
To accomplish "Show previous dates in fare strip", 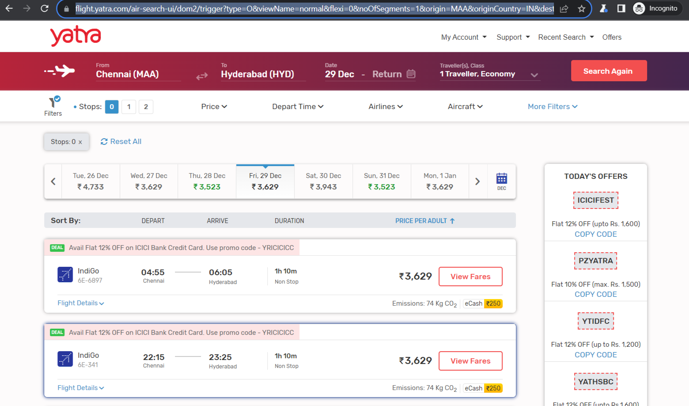I will (53, 182).
